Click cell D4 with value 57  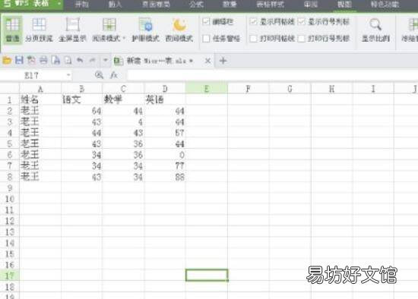coord(165,133)
